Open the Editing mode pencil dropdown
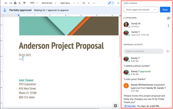Viewport: 173px width, 109px height. pos(111,3)
